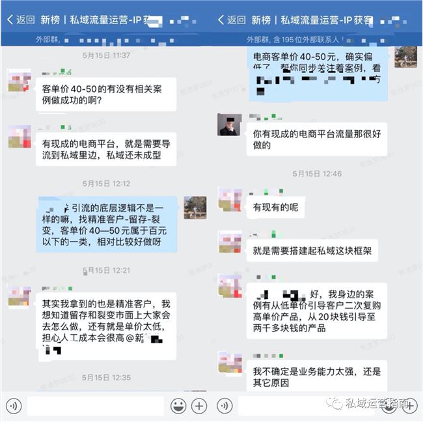Tap the pixelated avatar beside 有现成的电商平台 message
This screenshot has width=423, height=422.
click(20, 137)
